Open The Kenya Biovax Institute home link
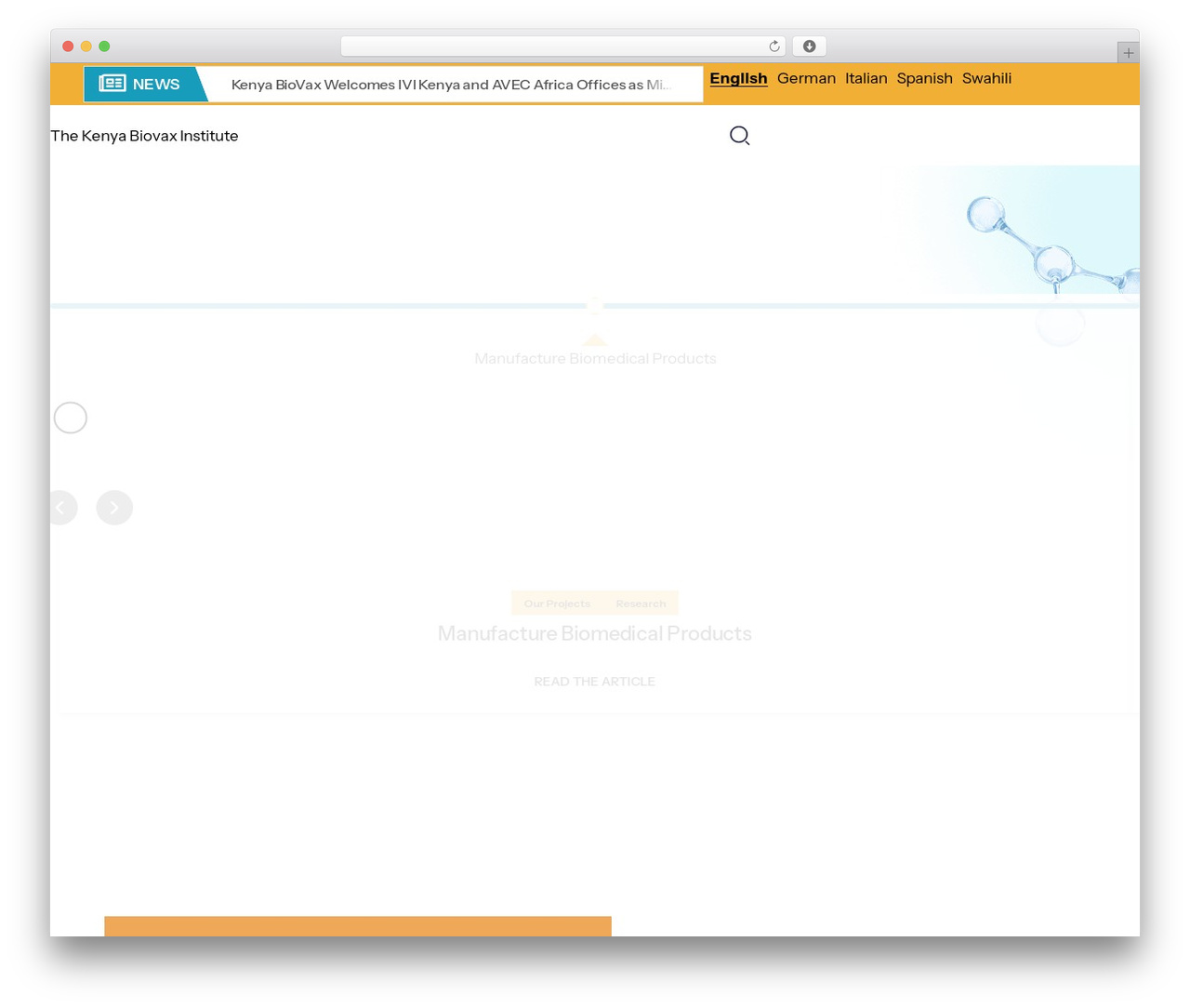This screenshot has width=1190, height=1008. click(144, 136)
